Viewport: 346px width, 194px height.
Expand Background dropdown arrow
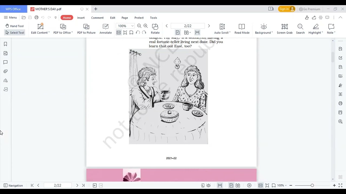point(272,33)
